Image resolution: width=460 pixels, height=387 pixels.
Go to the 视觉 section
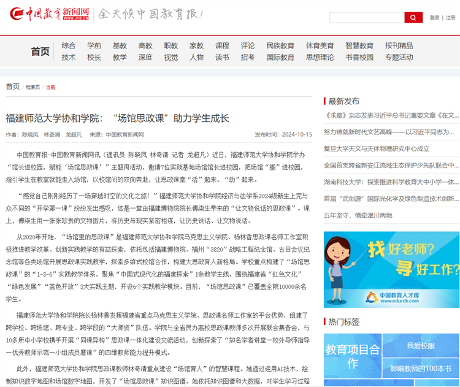click(x=171, y=57)
